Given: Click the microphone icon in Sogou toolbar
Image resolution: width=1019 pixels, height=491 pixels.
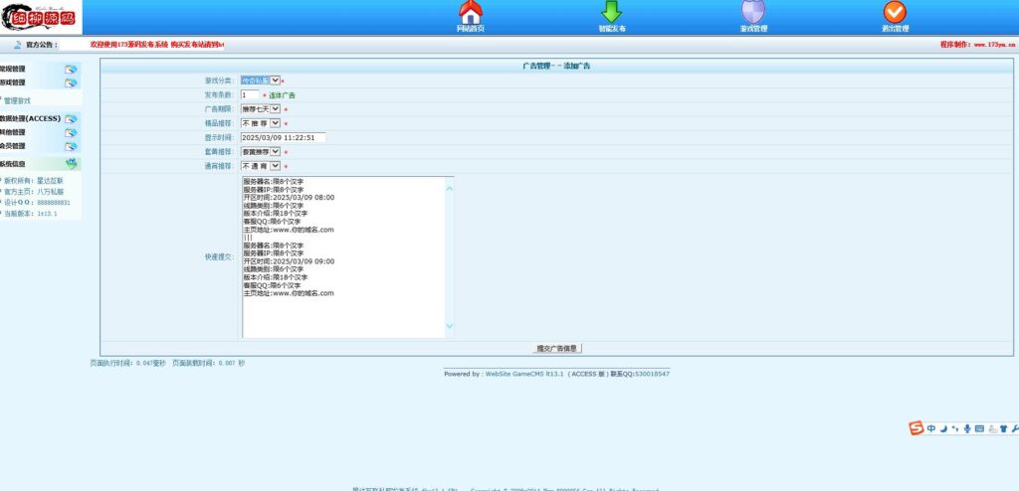Looking at the screenshot, I should (x=967, y=428).
